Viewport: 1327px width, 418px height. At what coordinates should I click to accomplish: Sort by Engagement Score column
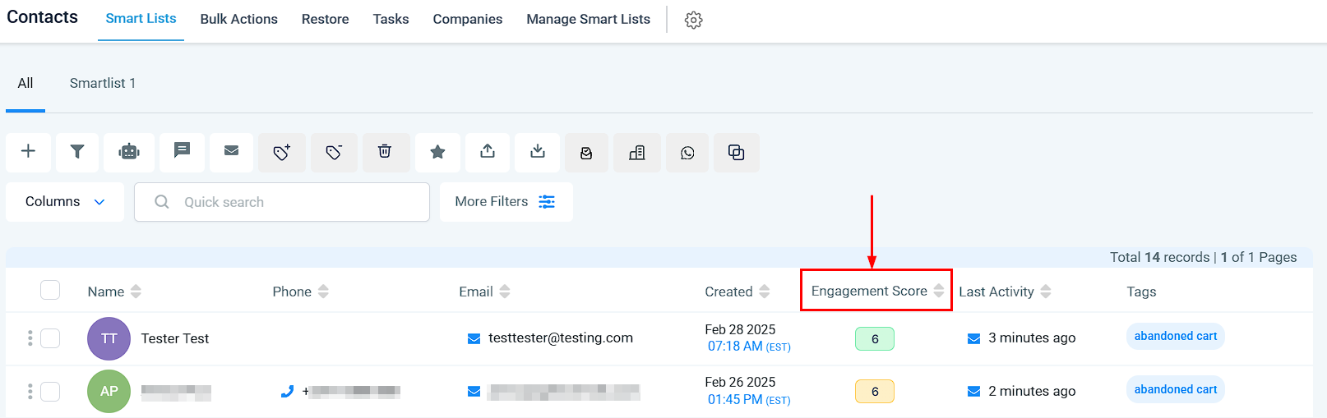point(938,291)
